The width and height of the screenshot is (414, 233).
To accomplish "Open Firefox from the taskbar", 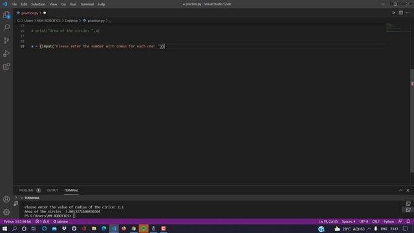I will (x=124, y=228).
